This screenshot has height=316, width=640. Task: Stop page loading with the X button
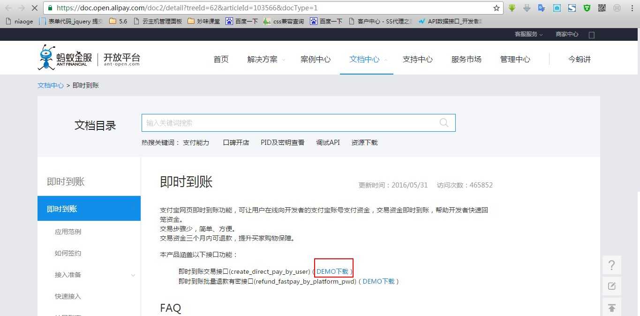[35, 8]
